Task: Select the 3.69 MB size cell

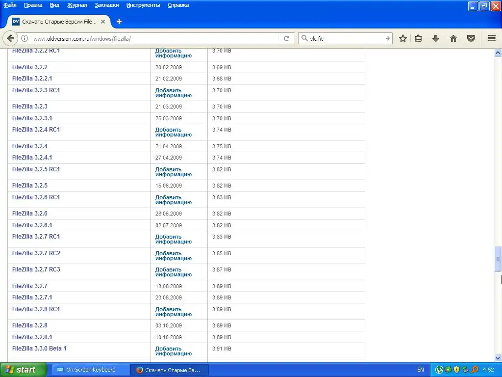Action: 222,67
